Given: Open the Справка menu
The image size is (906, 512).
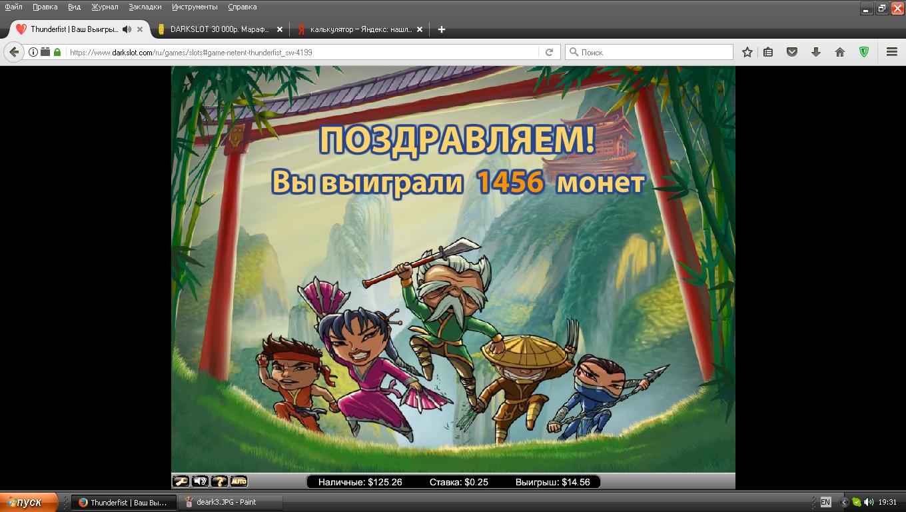Looking at the screenshot, I should (242, 7).
